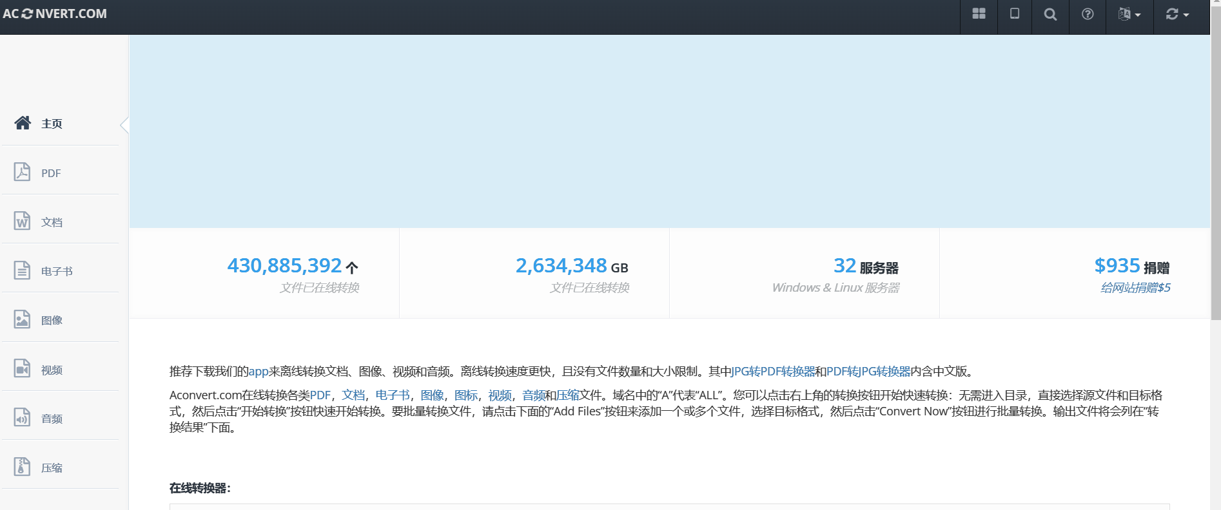Click the 给网站捐赠$5 donation link
This screenshot has height=510, width=1221.
click(x=1135, y=288)
